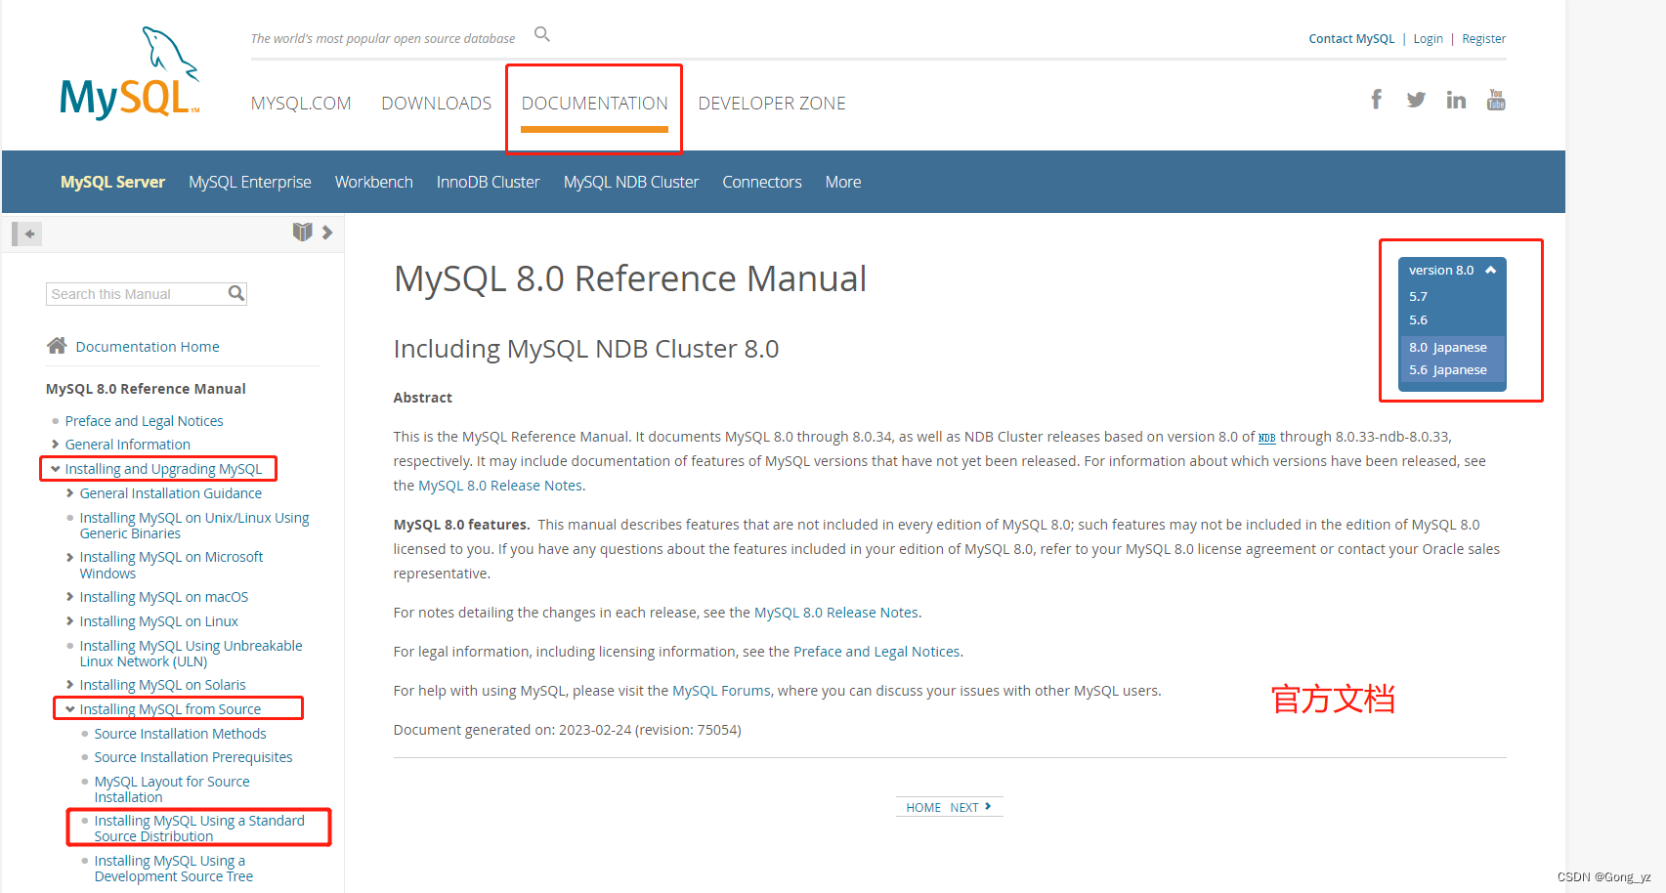The height and width of the screenshot is (893, 1666).
Task: Open MYSQL.COM top navigation tab
Action: (301, 103)
